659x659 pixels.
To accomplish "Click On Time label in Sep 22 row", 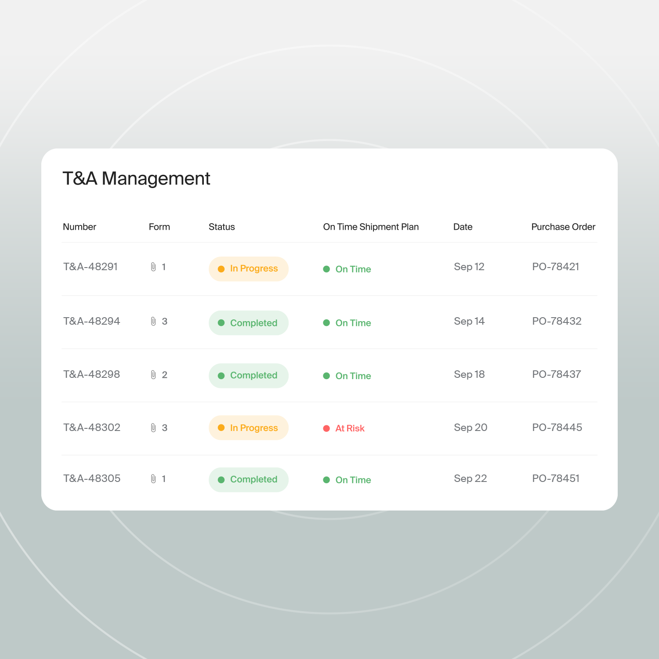I will pos(353,480).
